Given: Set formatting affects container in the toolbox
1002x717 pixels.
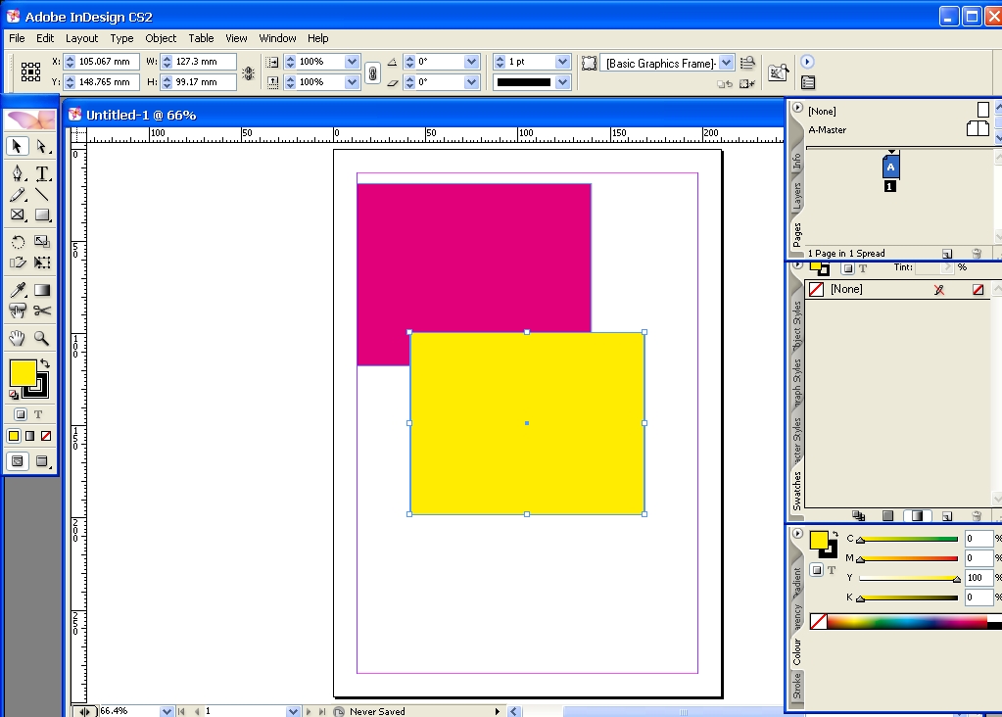Looking at the screenshot, I should [21, 414].
